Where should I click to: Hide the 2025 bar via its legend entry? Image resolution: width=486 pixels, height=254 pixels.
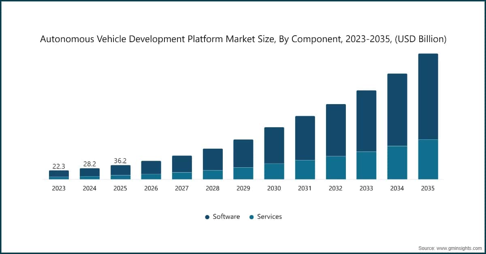tap(120, 171)
